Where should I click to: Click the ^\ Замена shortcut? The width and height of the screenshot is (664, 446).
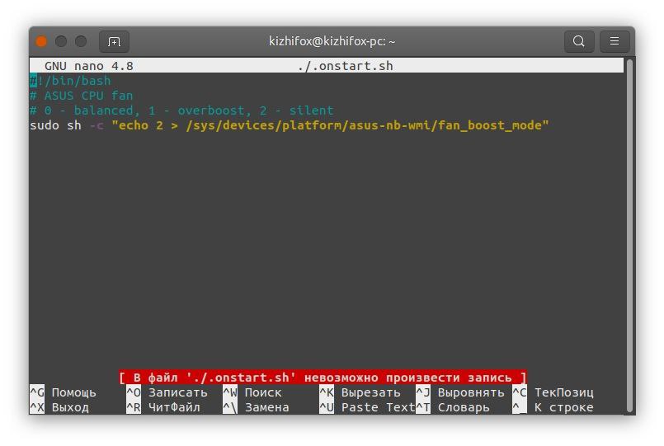point(257,407)
